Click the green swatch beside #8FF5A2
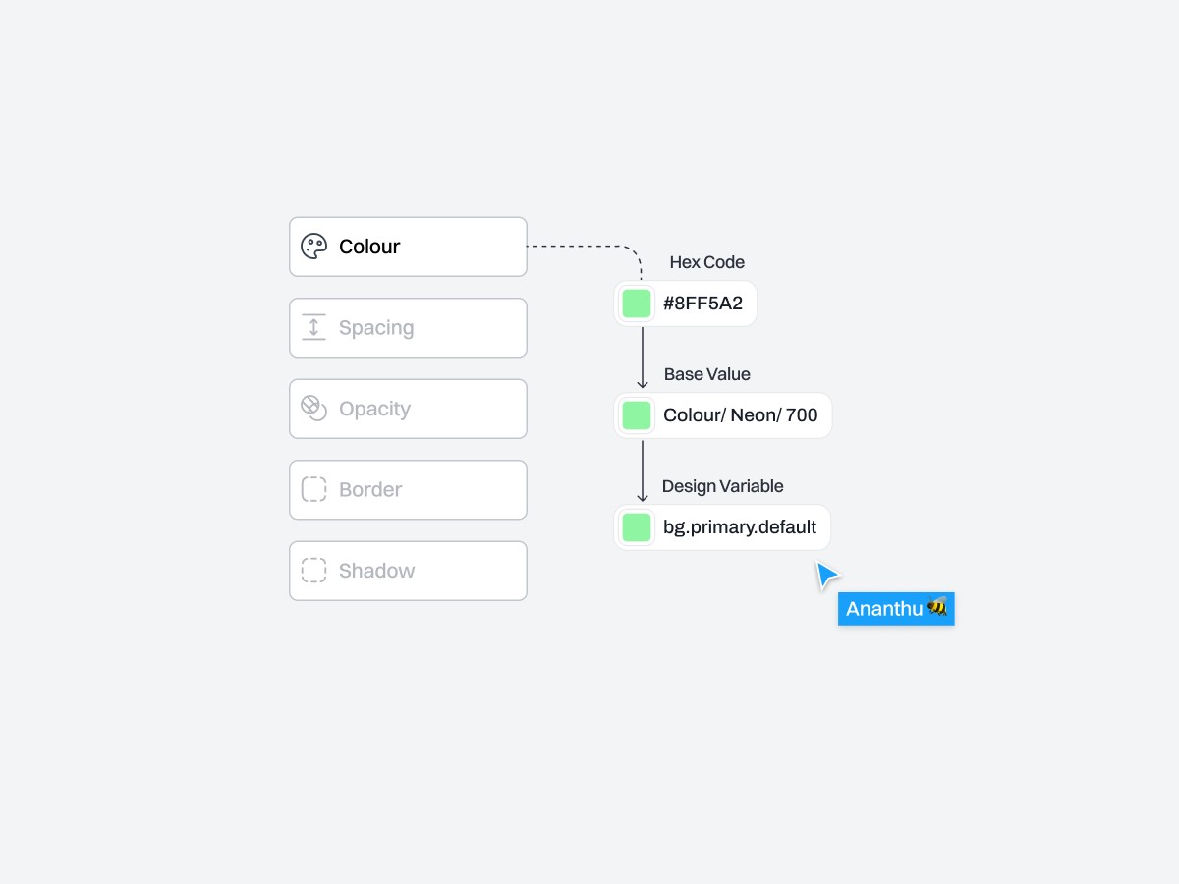 [x=637, y=304]
